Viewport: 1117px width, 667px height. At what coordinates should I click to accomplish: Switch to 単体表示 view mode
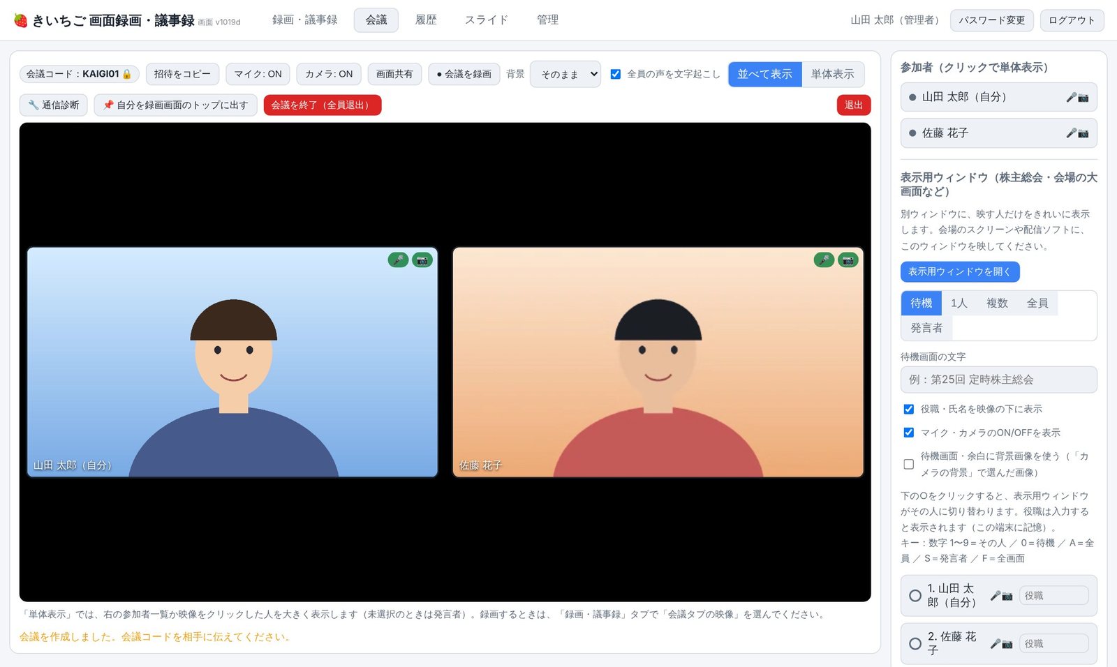(833, 74)
